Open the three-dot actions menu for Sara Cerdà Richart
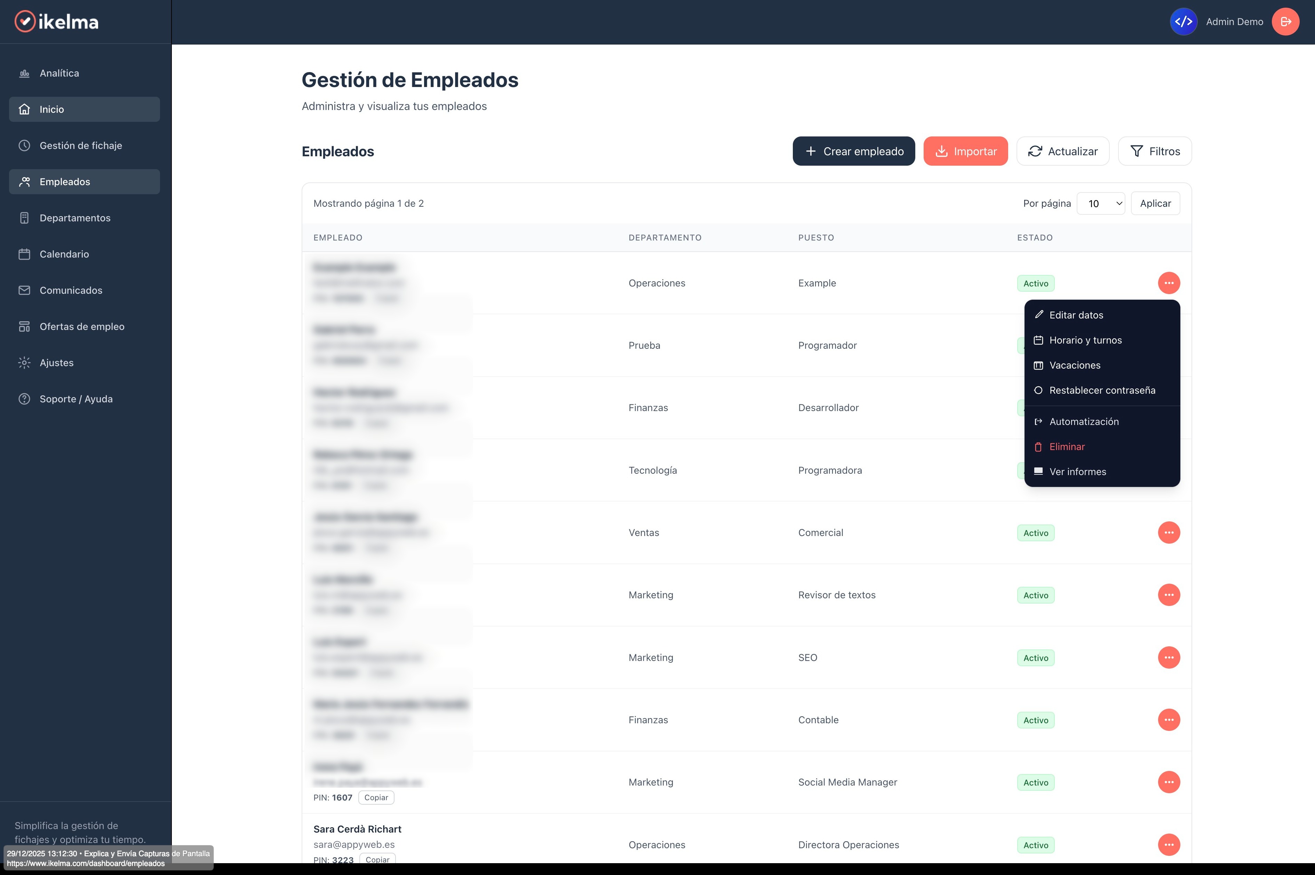The height and width of the screenshot is (875, 1315). point(1170,844)
